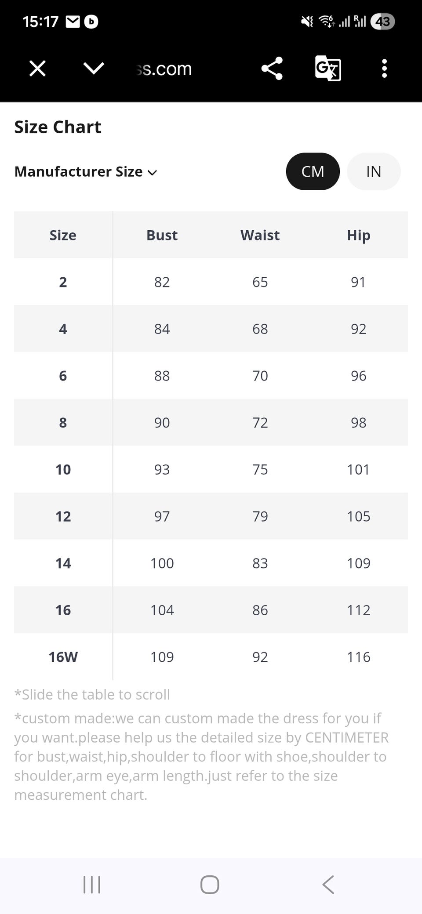Open the Google Translate icon
Image resolution: width=422 pixels, height=914 pixels.
[328, 69]
